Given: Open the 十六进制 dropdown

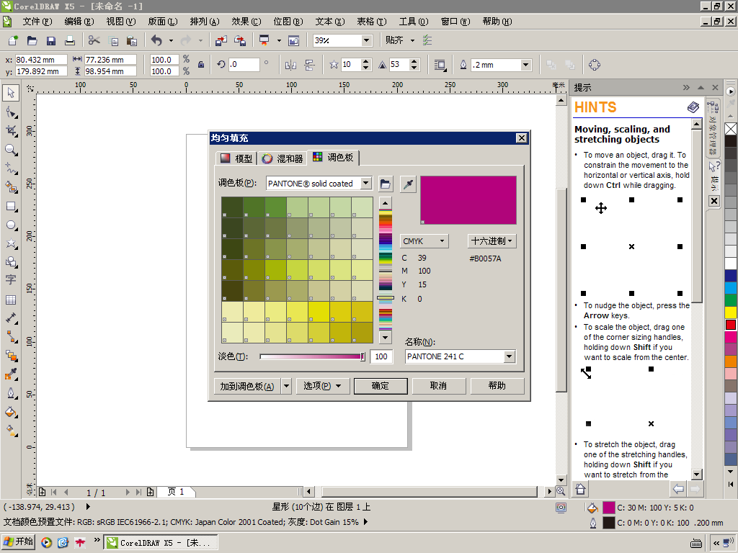Looking at the screenshot, I should click(x=492, y=241).
